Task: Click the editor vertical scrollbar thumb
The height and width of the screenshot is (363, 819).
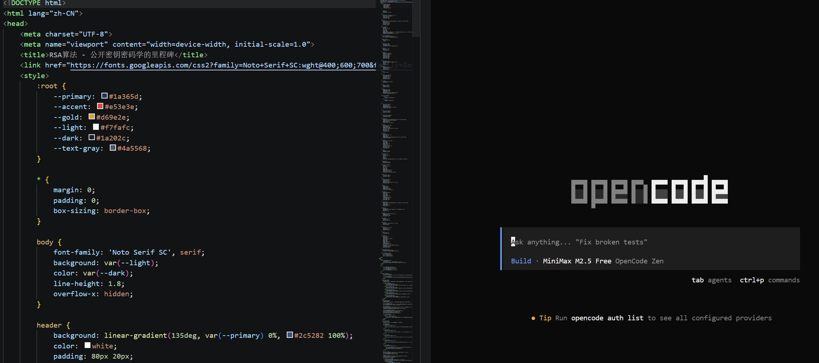Action: 416,18
